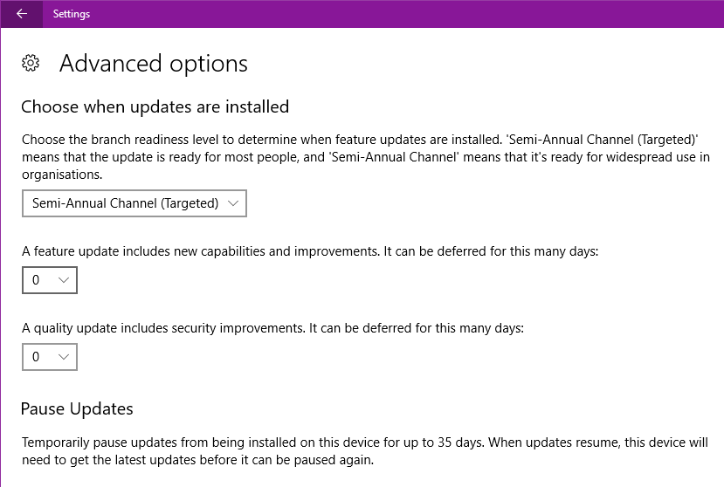The width and height of the screenshot is (724, 487).
Task: Click the chevron on feature update days box
Action: click(x=63, y=280)
